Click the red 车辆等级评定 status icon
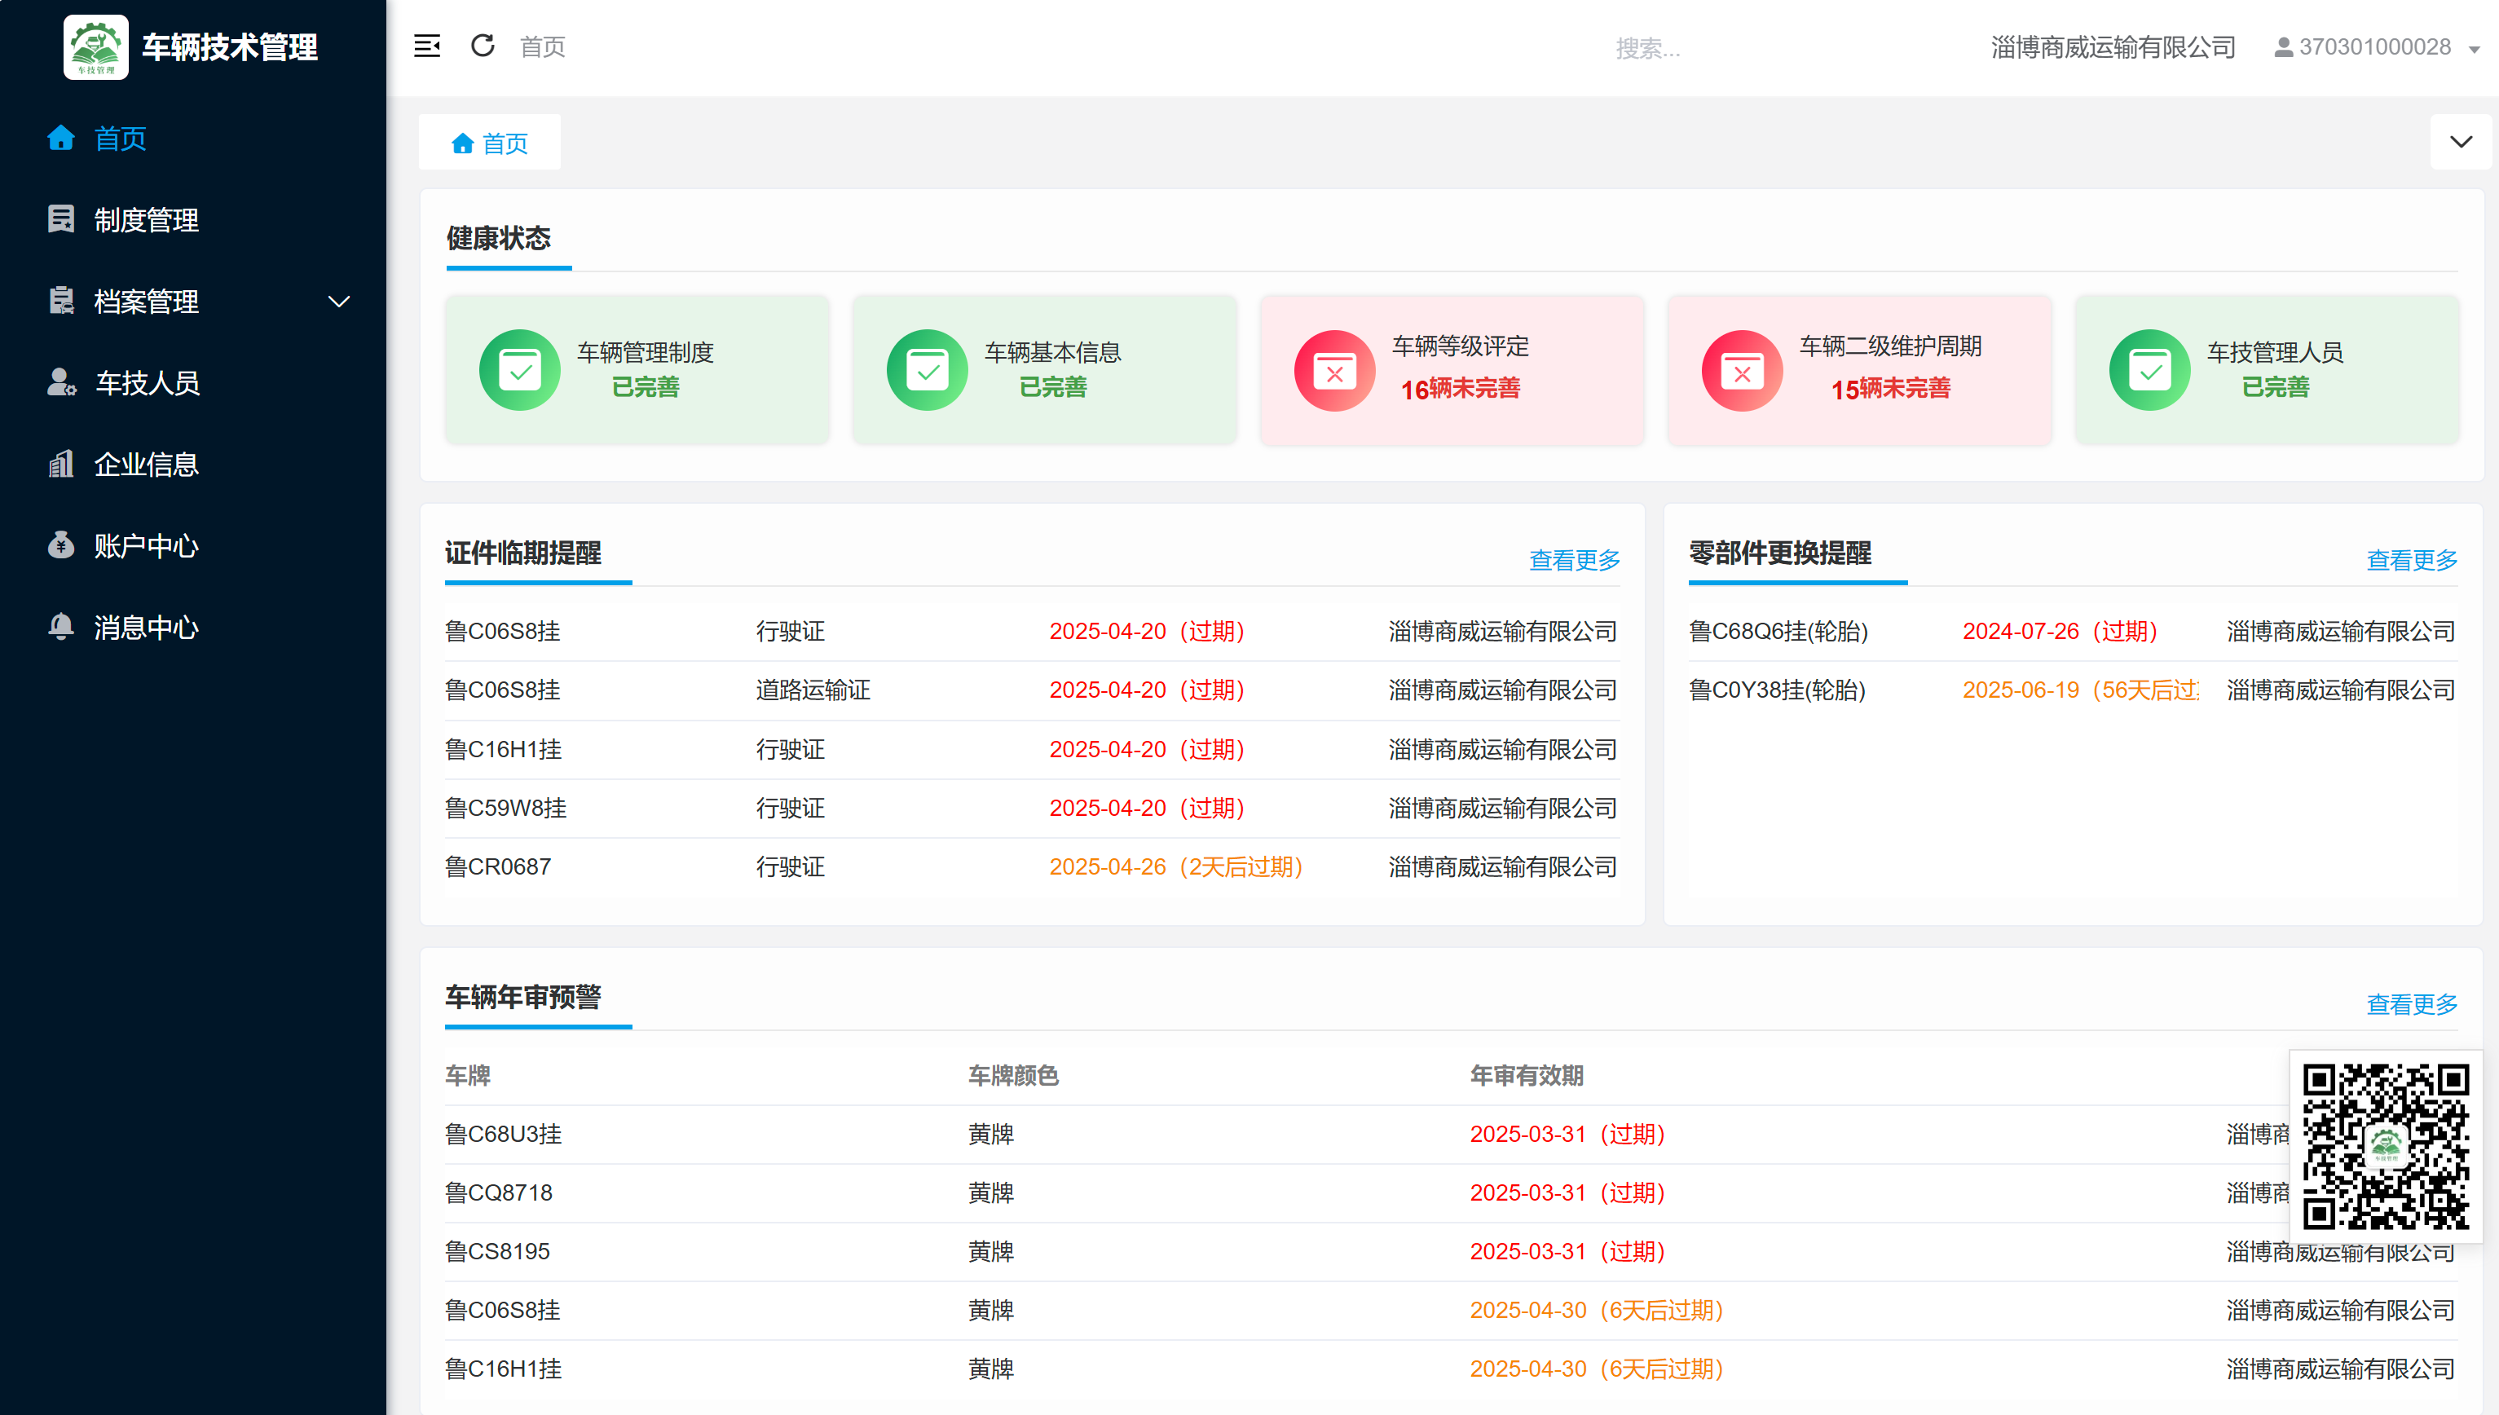 (1334, 370)
